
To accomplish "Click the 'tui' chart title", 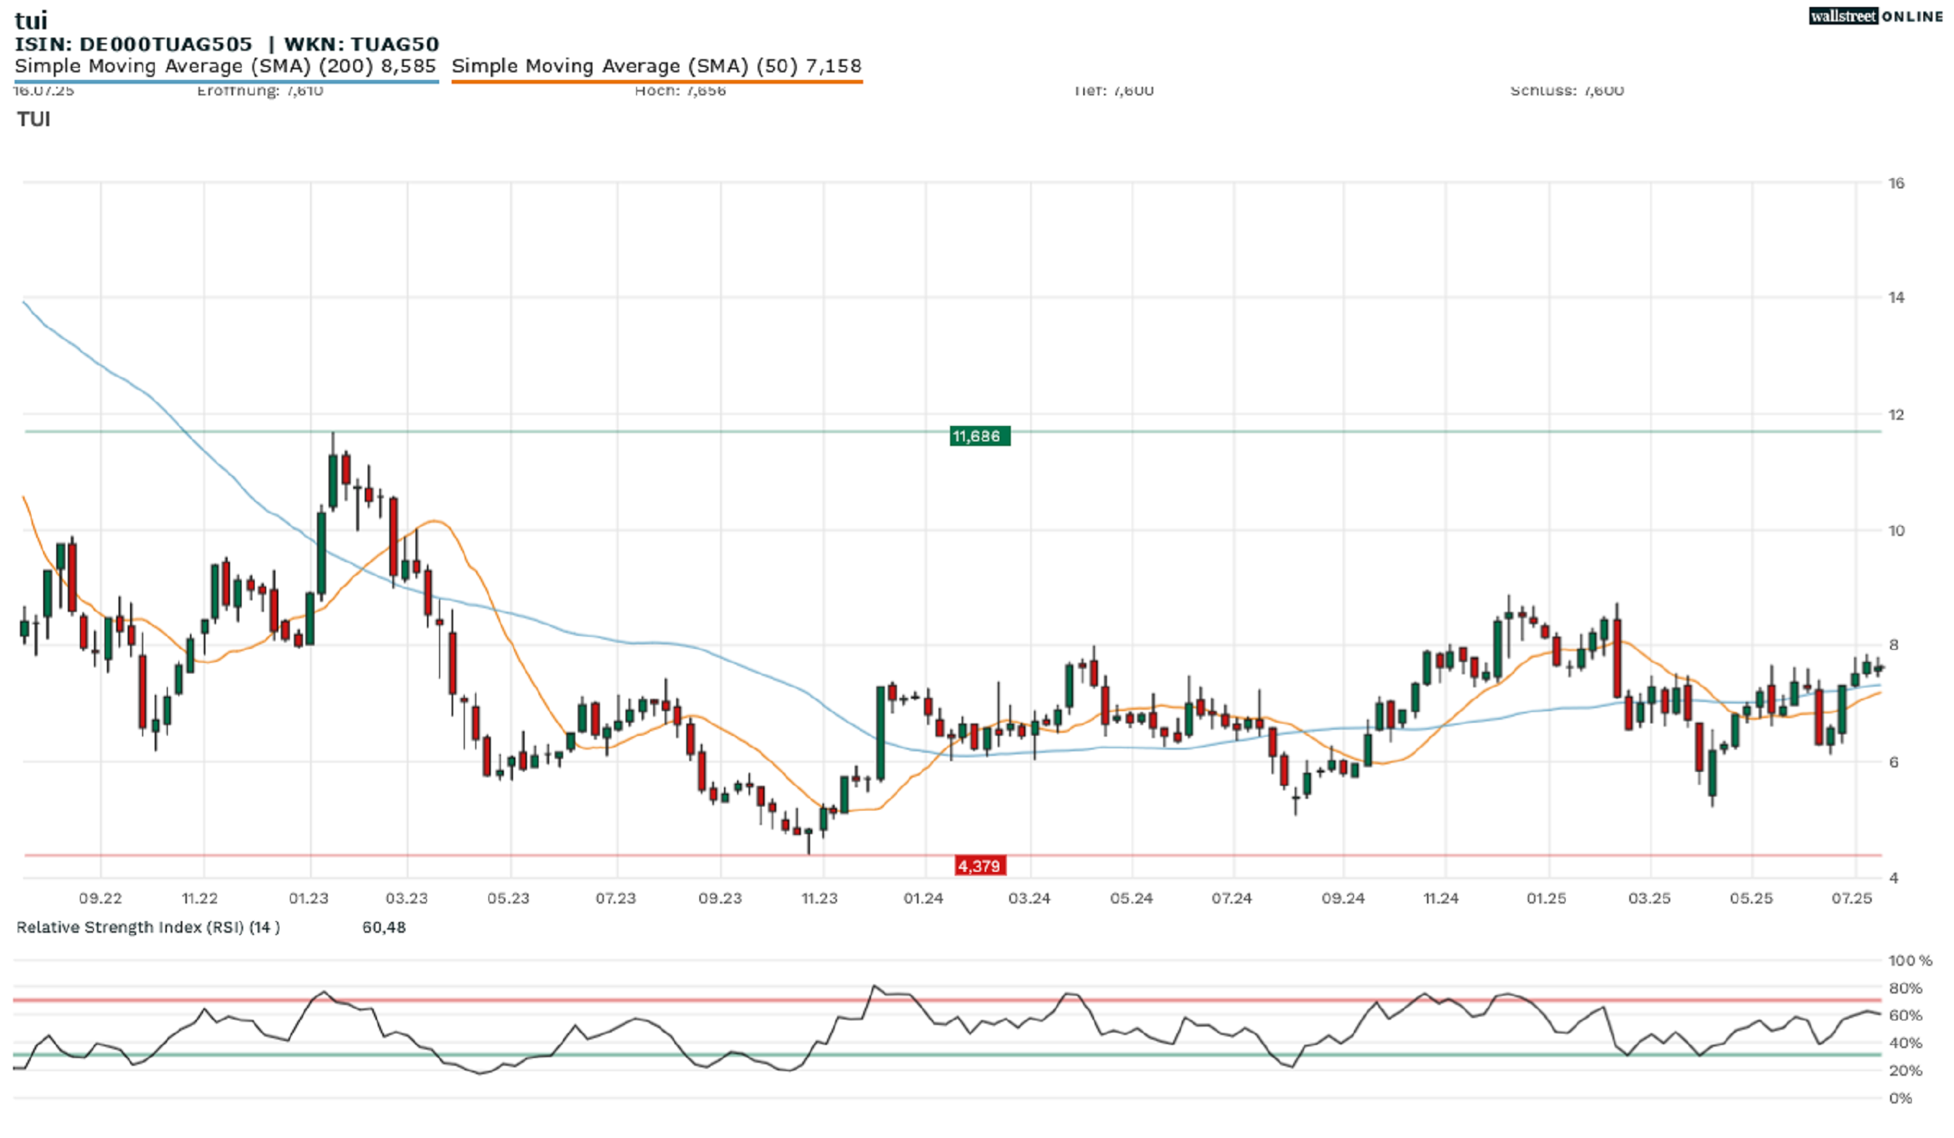I will pyautogui.click(x=31, y=19).
